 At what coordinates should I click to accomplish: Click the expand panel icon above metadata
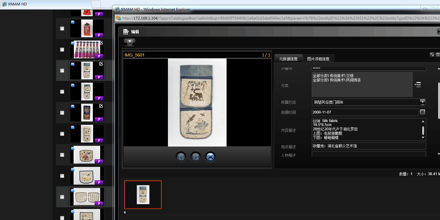pyautogui.click(x=432, y=55)
